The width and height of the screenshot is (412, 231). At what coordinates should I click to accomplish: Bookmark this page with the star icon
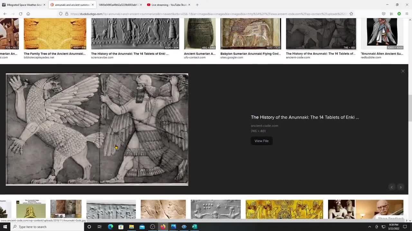click(x=351, y=14)
